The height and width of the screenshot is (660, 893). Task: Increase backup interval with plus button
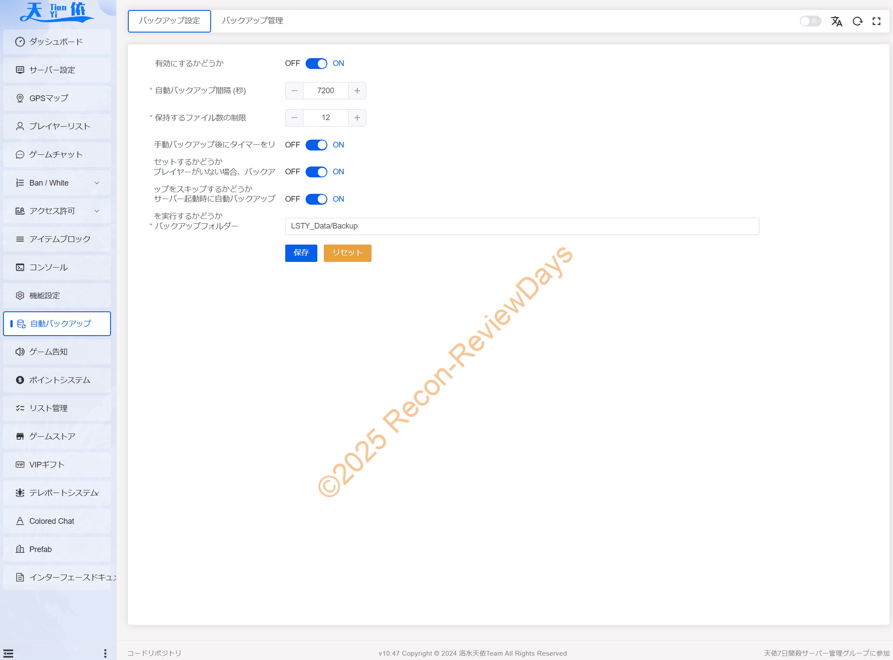click(357, 91)
